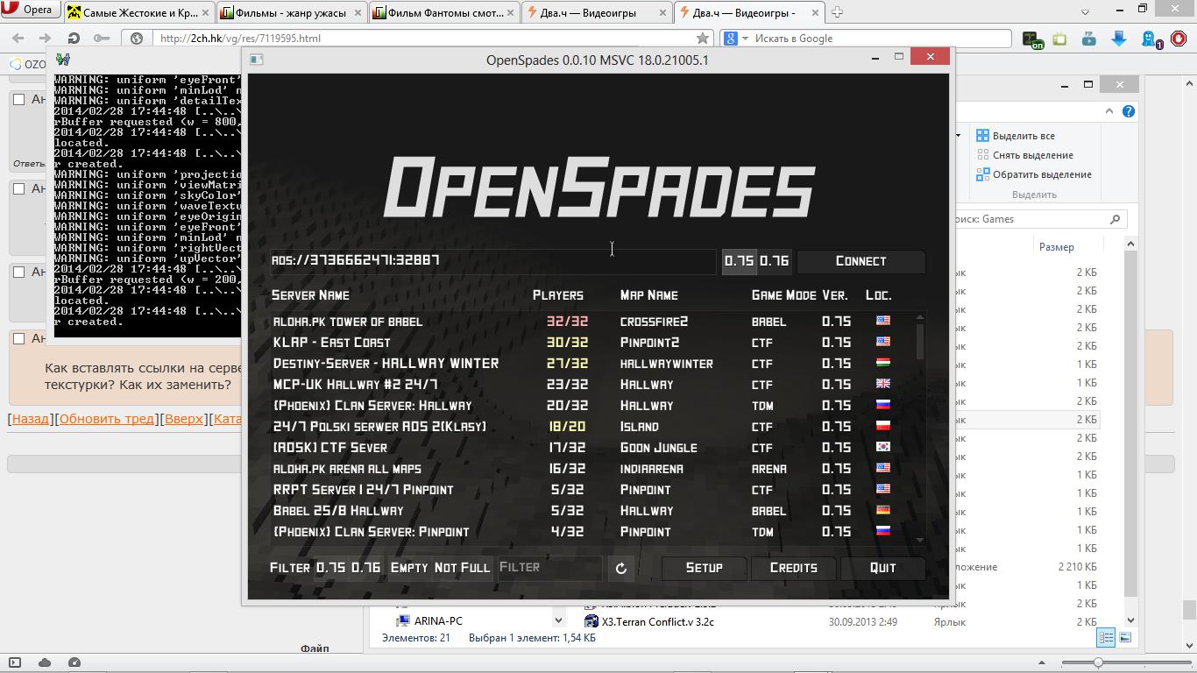Select protocol 0.76 next to address field

click(774, 261)
